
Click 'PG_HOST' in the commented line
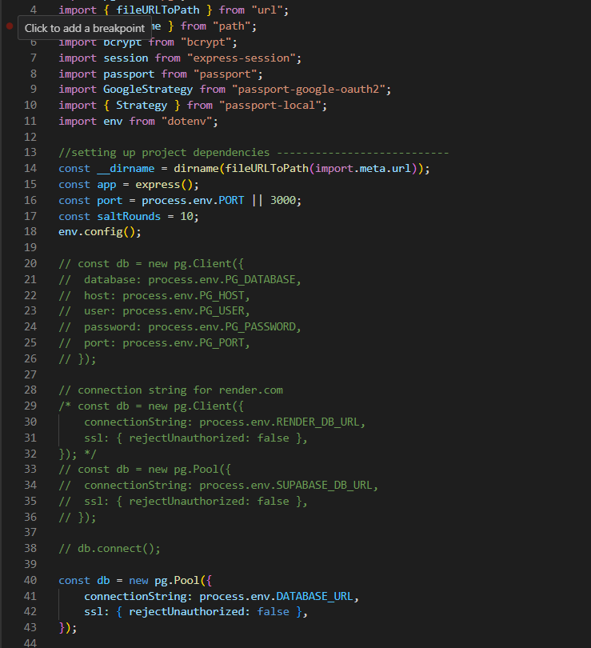[x=222, y=295]
